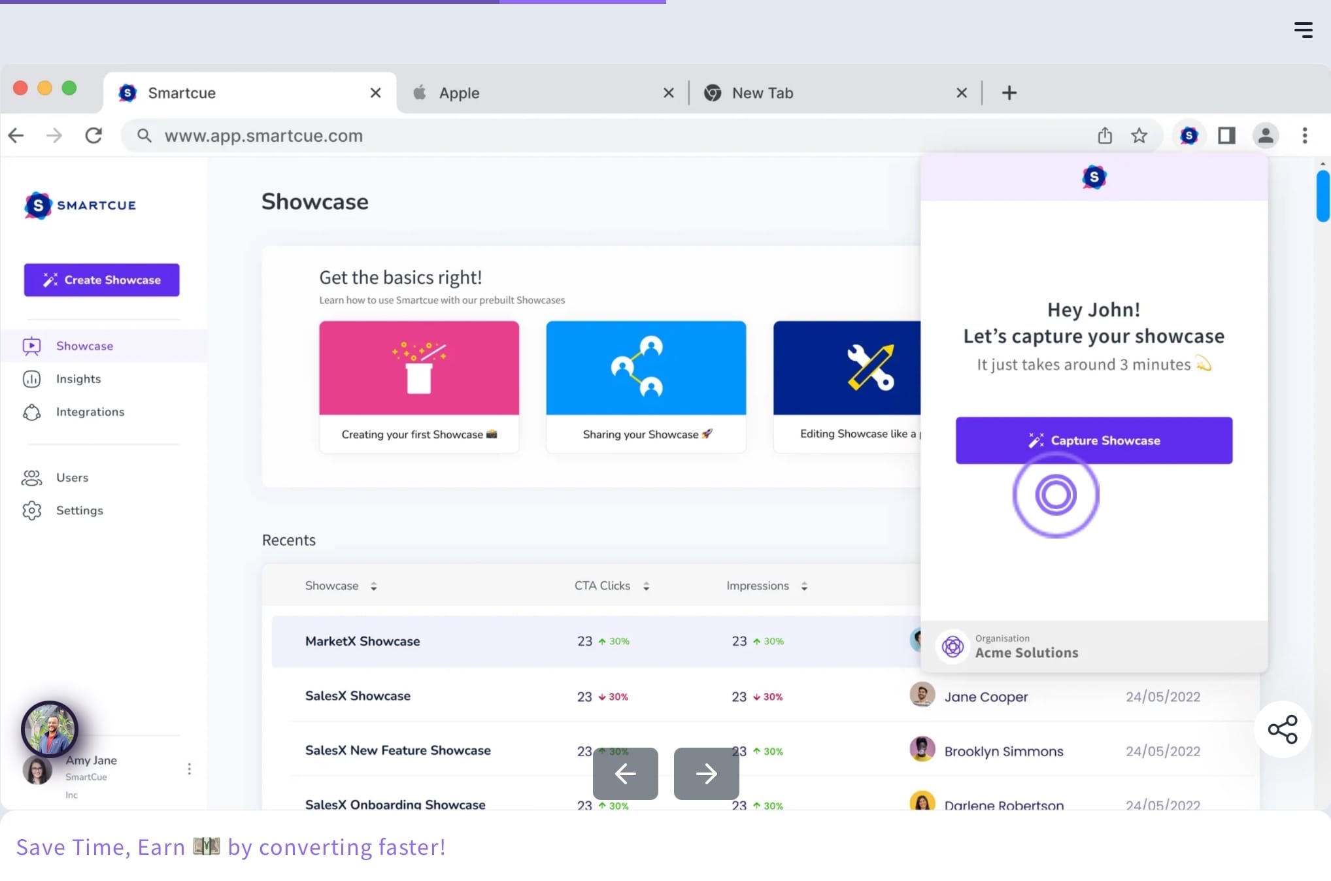Click the floating share icon bottom right
Viewport: 1331px width, 881px height.
coord(1282,729)
